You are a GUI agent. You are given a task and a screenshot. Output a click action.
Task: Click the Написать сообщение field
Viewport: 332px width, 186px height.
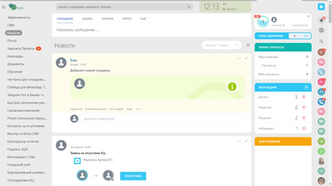(x=151, y=30)
